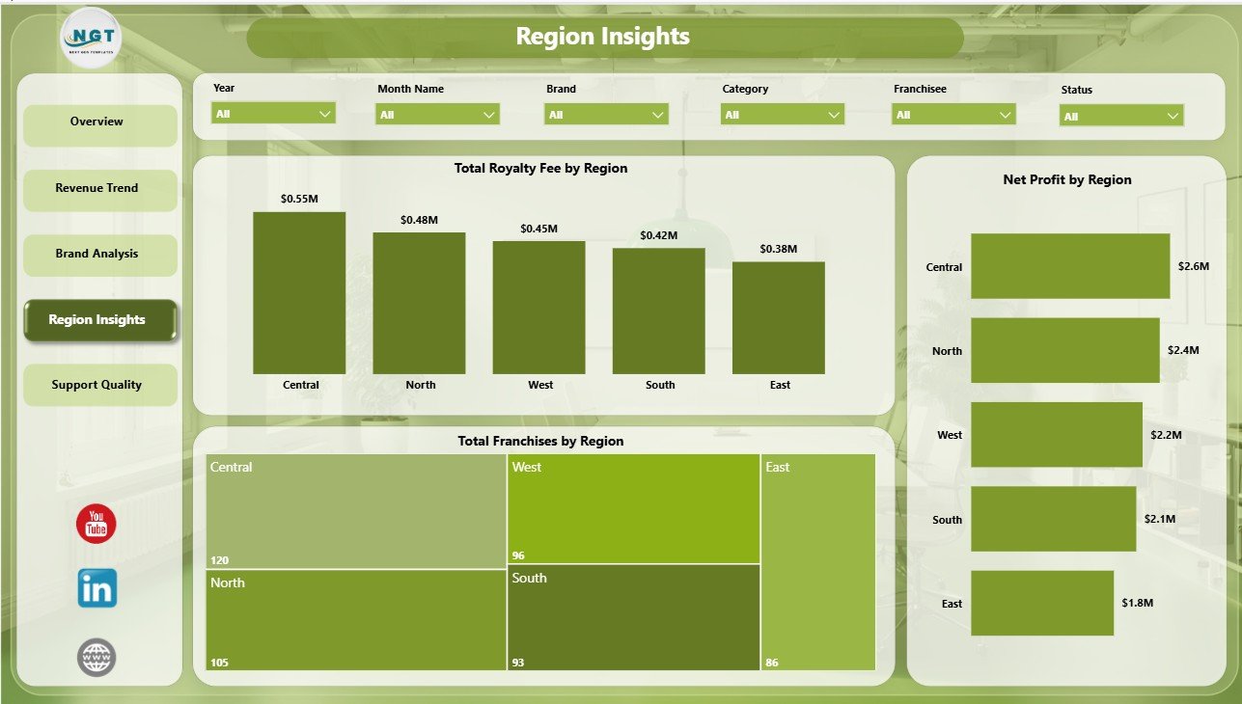
Task: Select the East royalty fee column
Action: (x=778, y=318)
